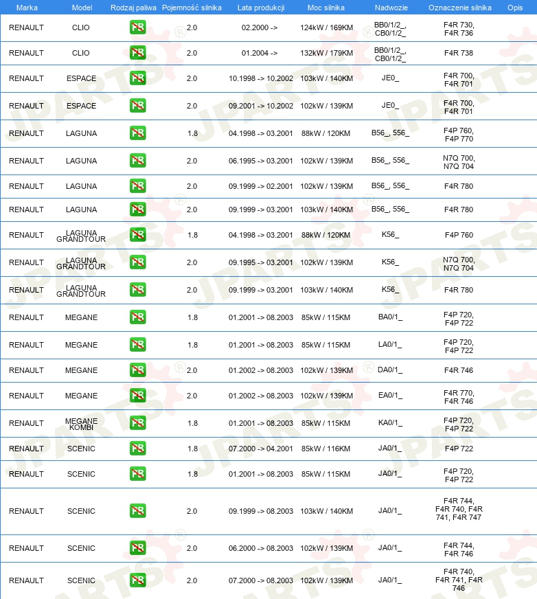Select date cell 06.2000 -> 08.2003

pyautogui.click(x=261, y=549)
